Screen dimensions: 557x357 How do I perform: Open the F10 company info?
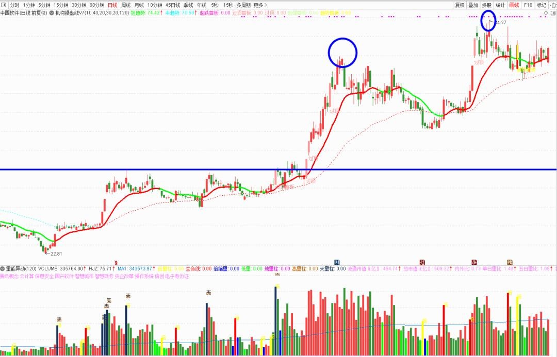tap(528, 5)
